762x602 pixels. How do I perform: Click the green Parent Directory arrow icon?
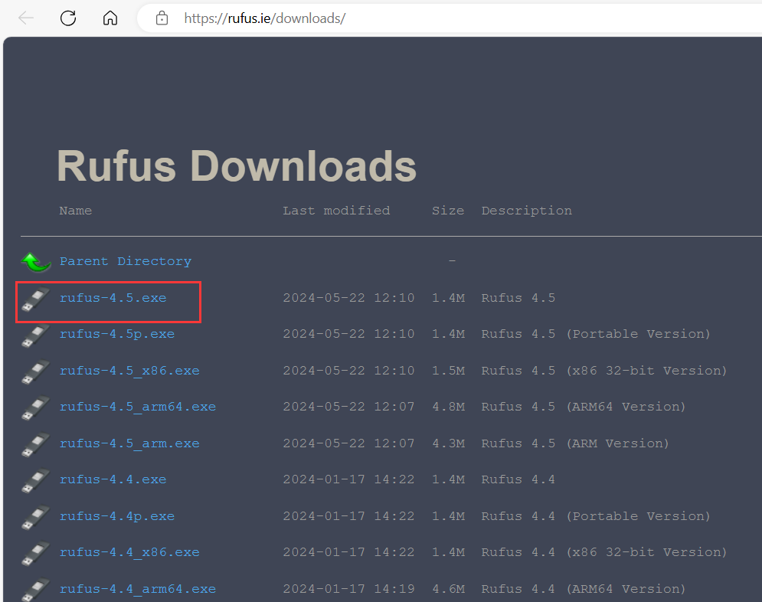[36, 263]
